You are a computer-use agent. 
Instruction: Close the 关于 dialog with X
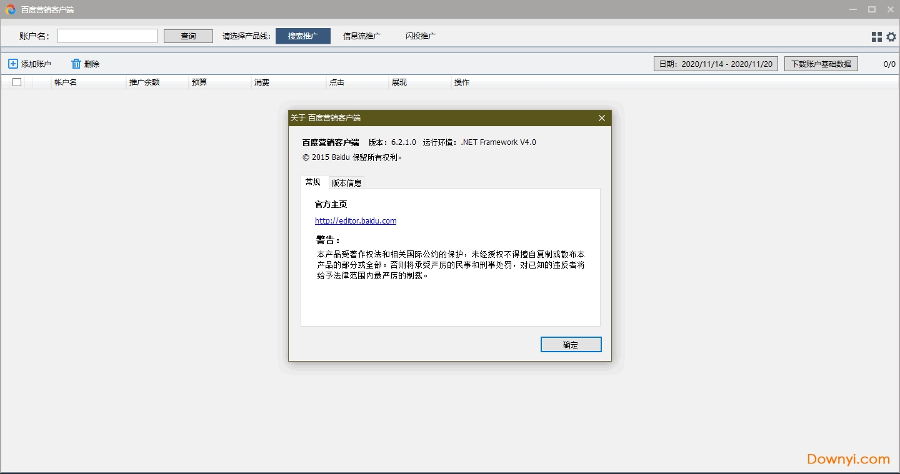click(x=601, y=118)
